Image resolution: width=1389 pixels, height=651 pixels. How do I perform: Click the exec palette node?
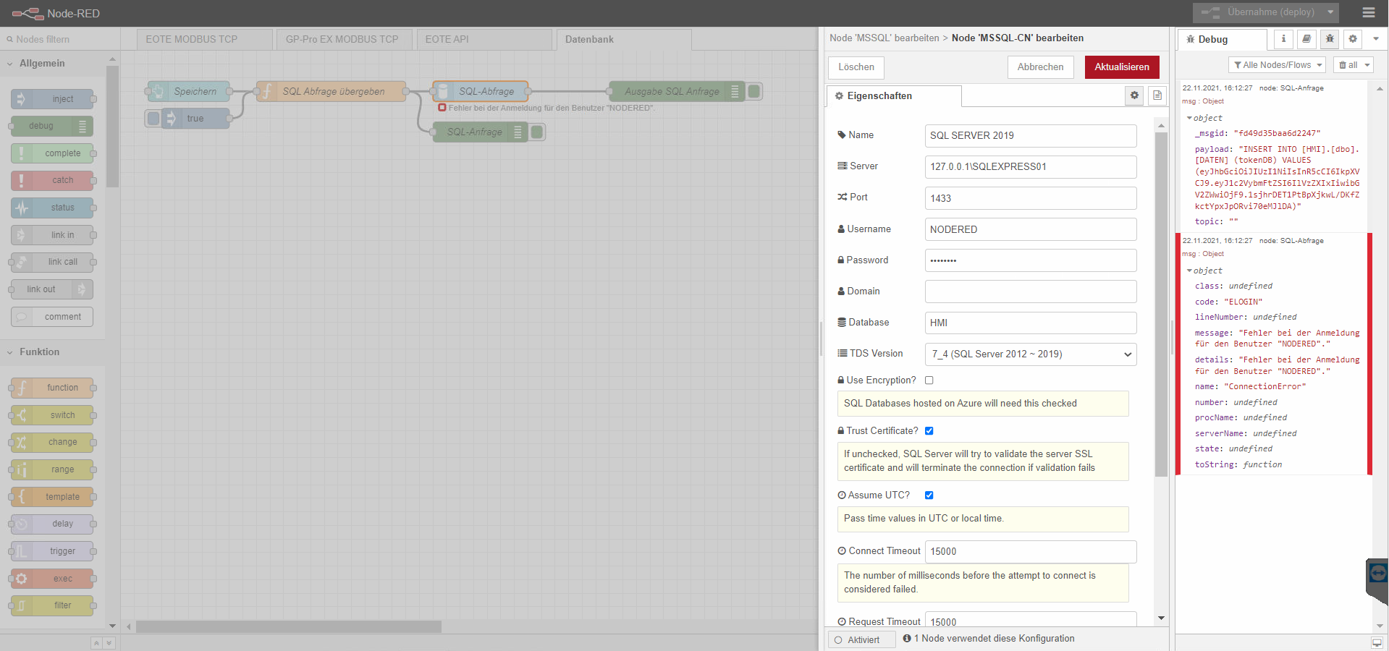tap(52, 579)
